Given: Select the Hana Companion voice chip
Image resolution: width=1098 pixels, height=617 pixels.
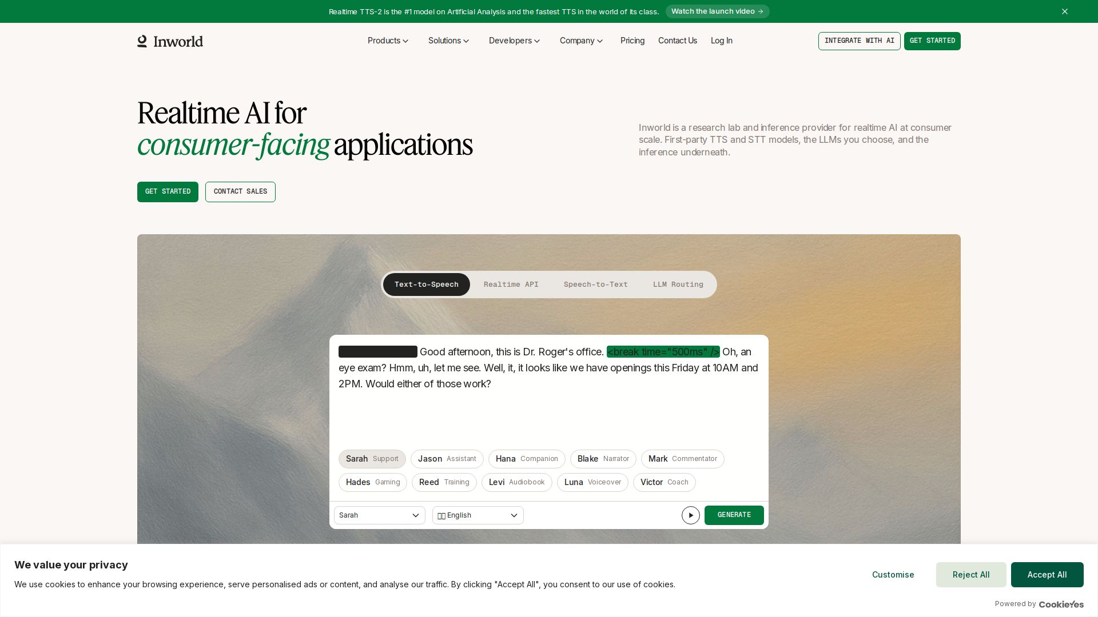Looking at the screenshot, I should coord(527,459).
